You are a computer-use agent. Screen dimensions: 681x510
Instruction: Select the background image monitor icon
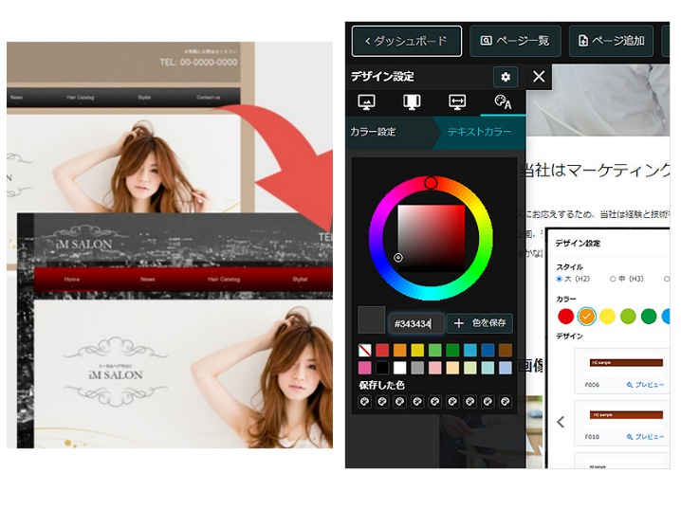point(366,102)
